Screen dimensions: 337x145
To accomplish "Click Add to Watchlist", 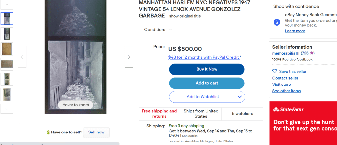I will point(202,97).
